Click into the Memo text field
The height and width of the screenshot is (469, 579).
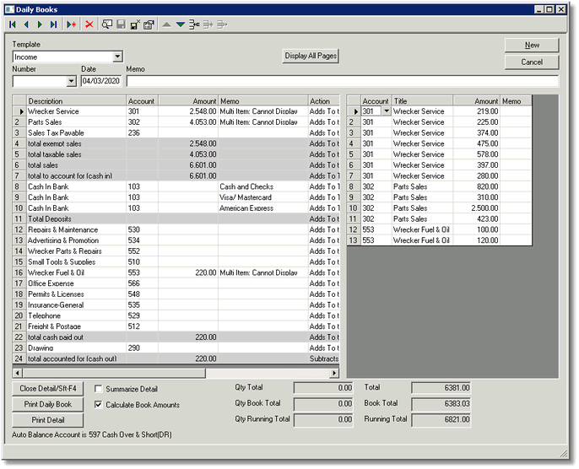343,81
